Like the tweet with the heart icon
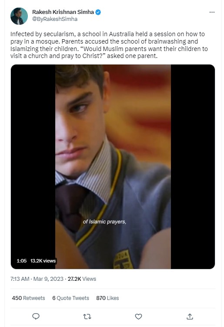Viewport: 224px width, 327px height. [x=138, y=317]
